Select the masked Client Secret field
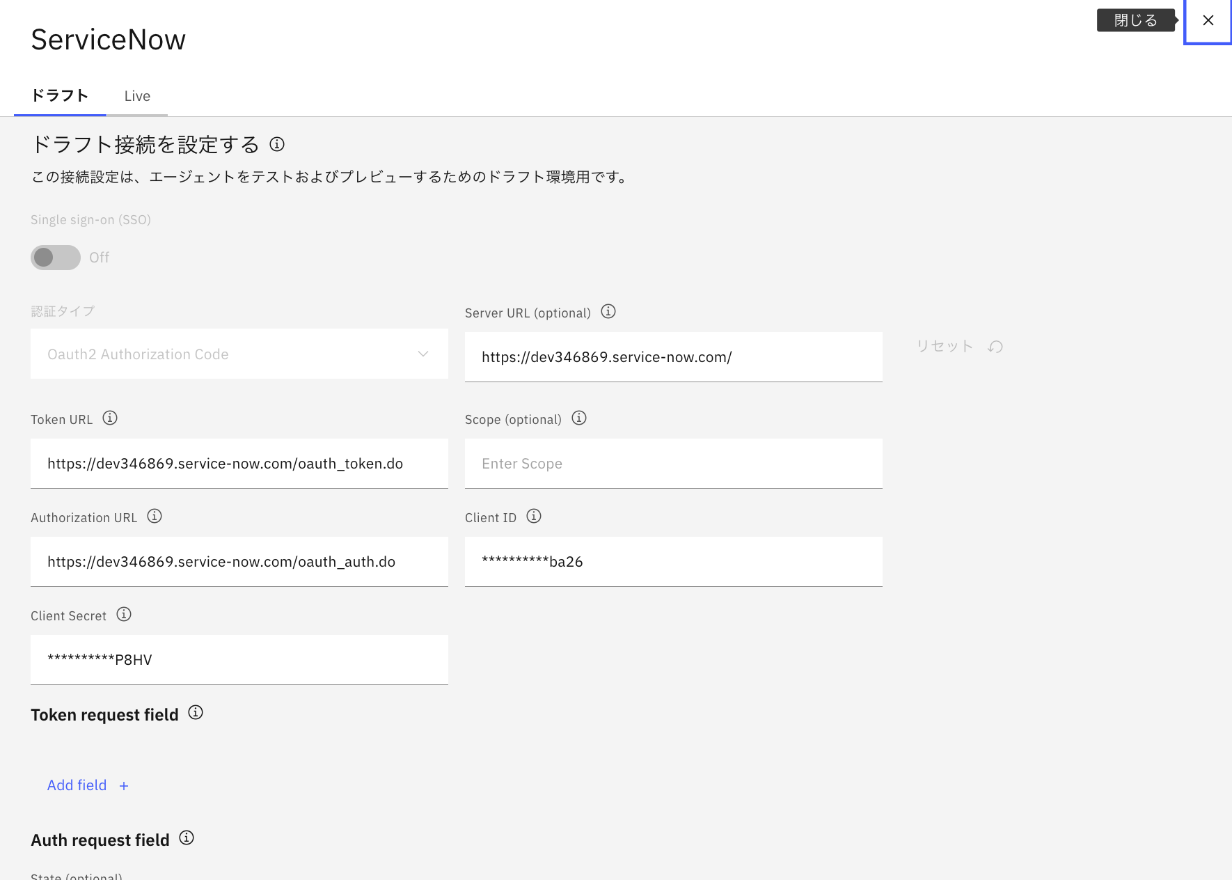This screenshot has height=880, width=1232. pos(239,659)
